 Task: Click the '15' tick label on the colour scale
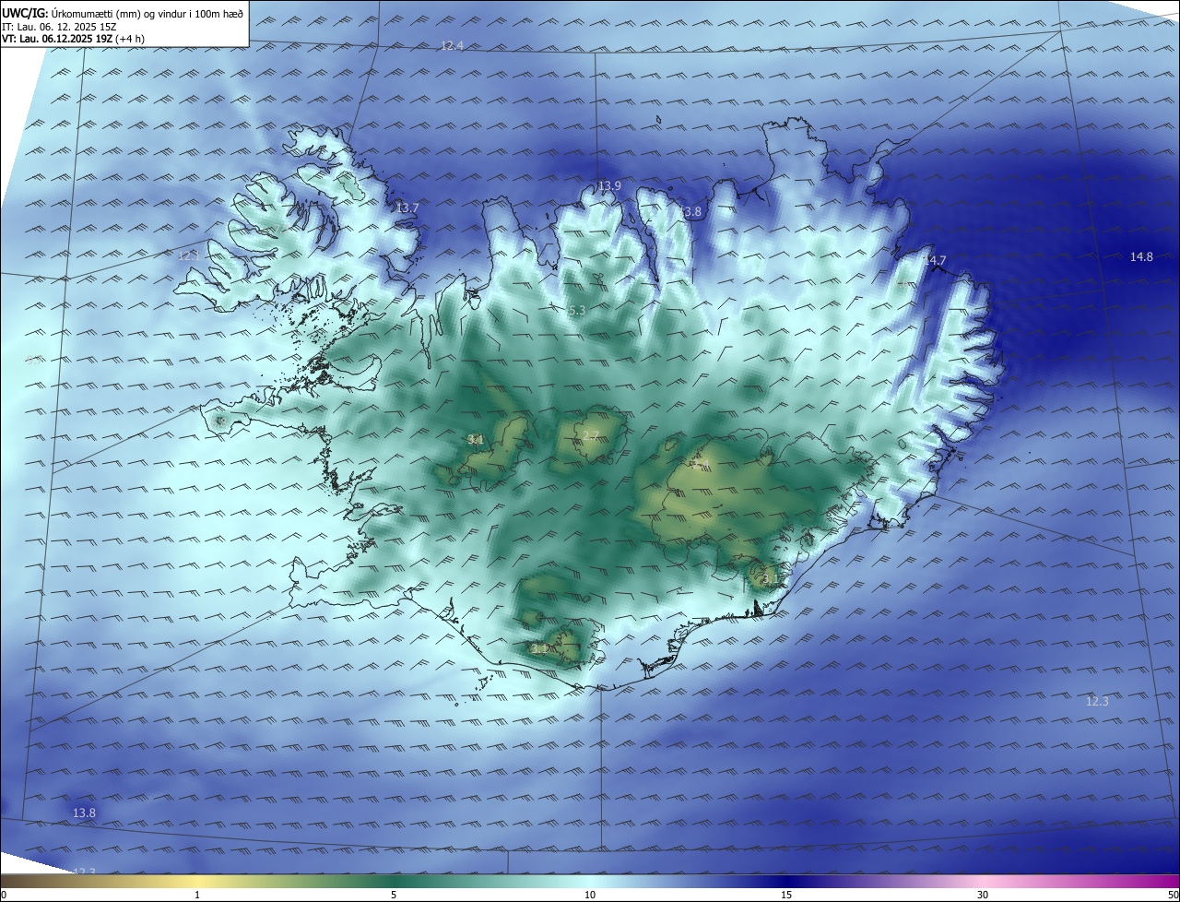(786, 896)
